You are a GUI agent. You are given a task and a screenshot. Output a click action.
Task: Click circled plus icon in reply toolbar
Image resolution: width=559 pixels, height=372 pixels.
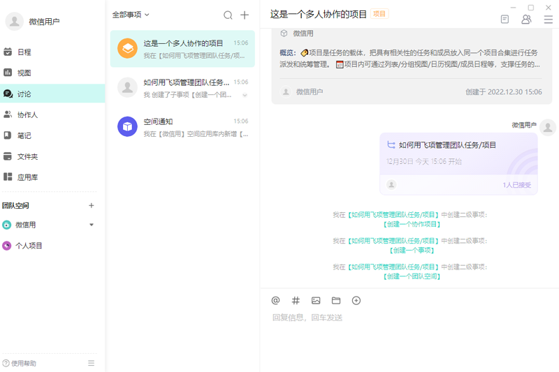pyautogui.click(x=356, y=300)
